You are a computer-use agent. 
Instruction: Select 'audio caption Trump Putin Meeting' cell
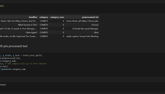pos(82,36)
